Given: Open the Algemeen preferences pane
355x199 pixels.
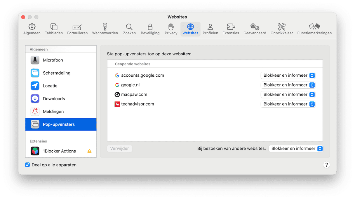Looking at the screenshot, I should pyautogui.click(x=32, y=29).
